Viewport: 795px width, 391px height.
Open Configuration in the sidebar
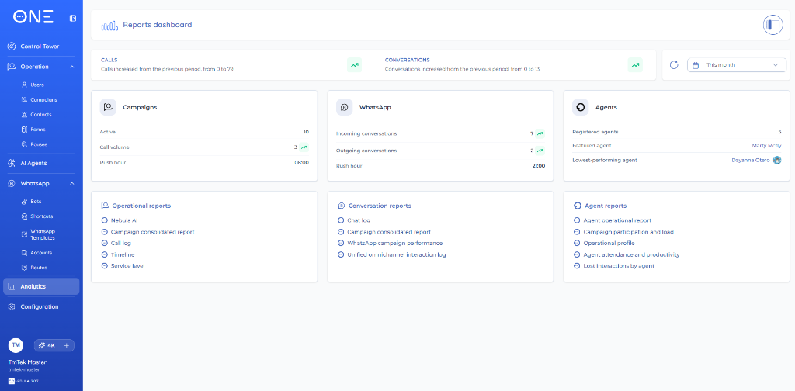[x=40, y=307]
